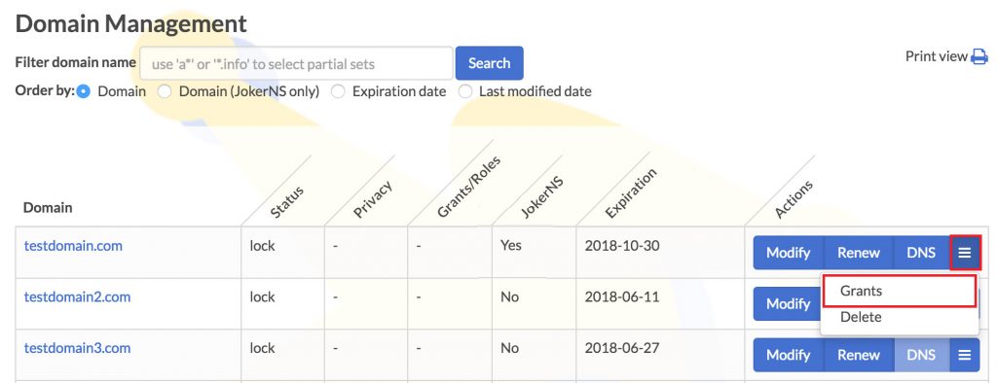The image size is (997, 383).
Task: Select Domain order-by radio button
Action: point(84,91)
